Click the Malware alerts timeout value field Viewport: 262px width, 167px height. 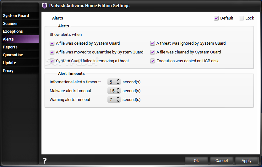click(x=112, y=91)
